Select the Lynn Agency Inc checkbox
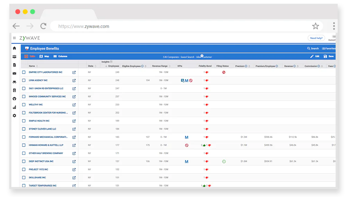This screenshot has height=197, width=346. coord(24,80)
